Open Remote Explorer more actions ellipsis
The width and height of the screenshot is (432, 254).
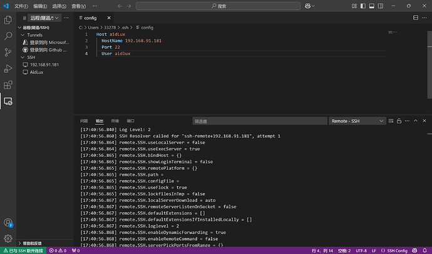66,18
